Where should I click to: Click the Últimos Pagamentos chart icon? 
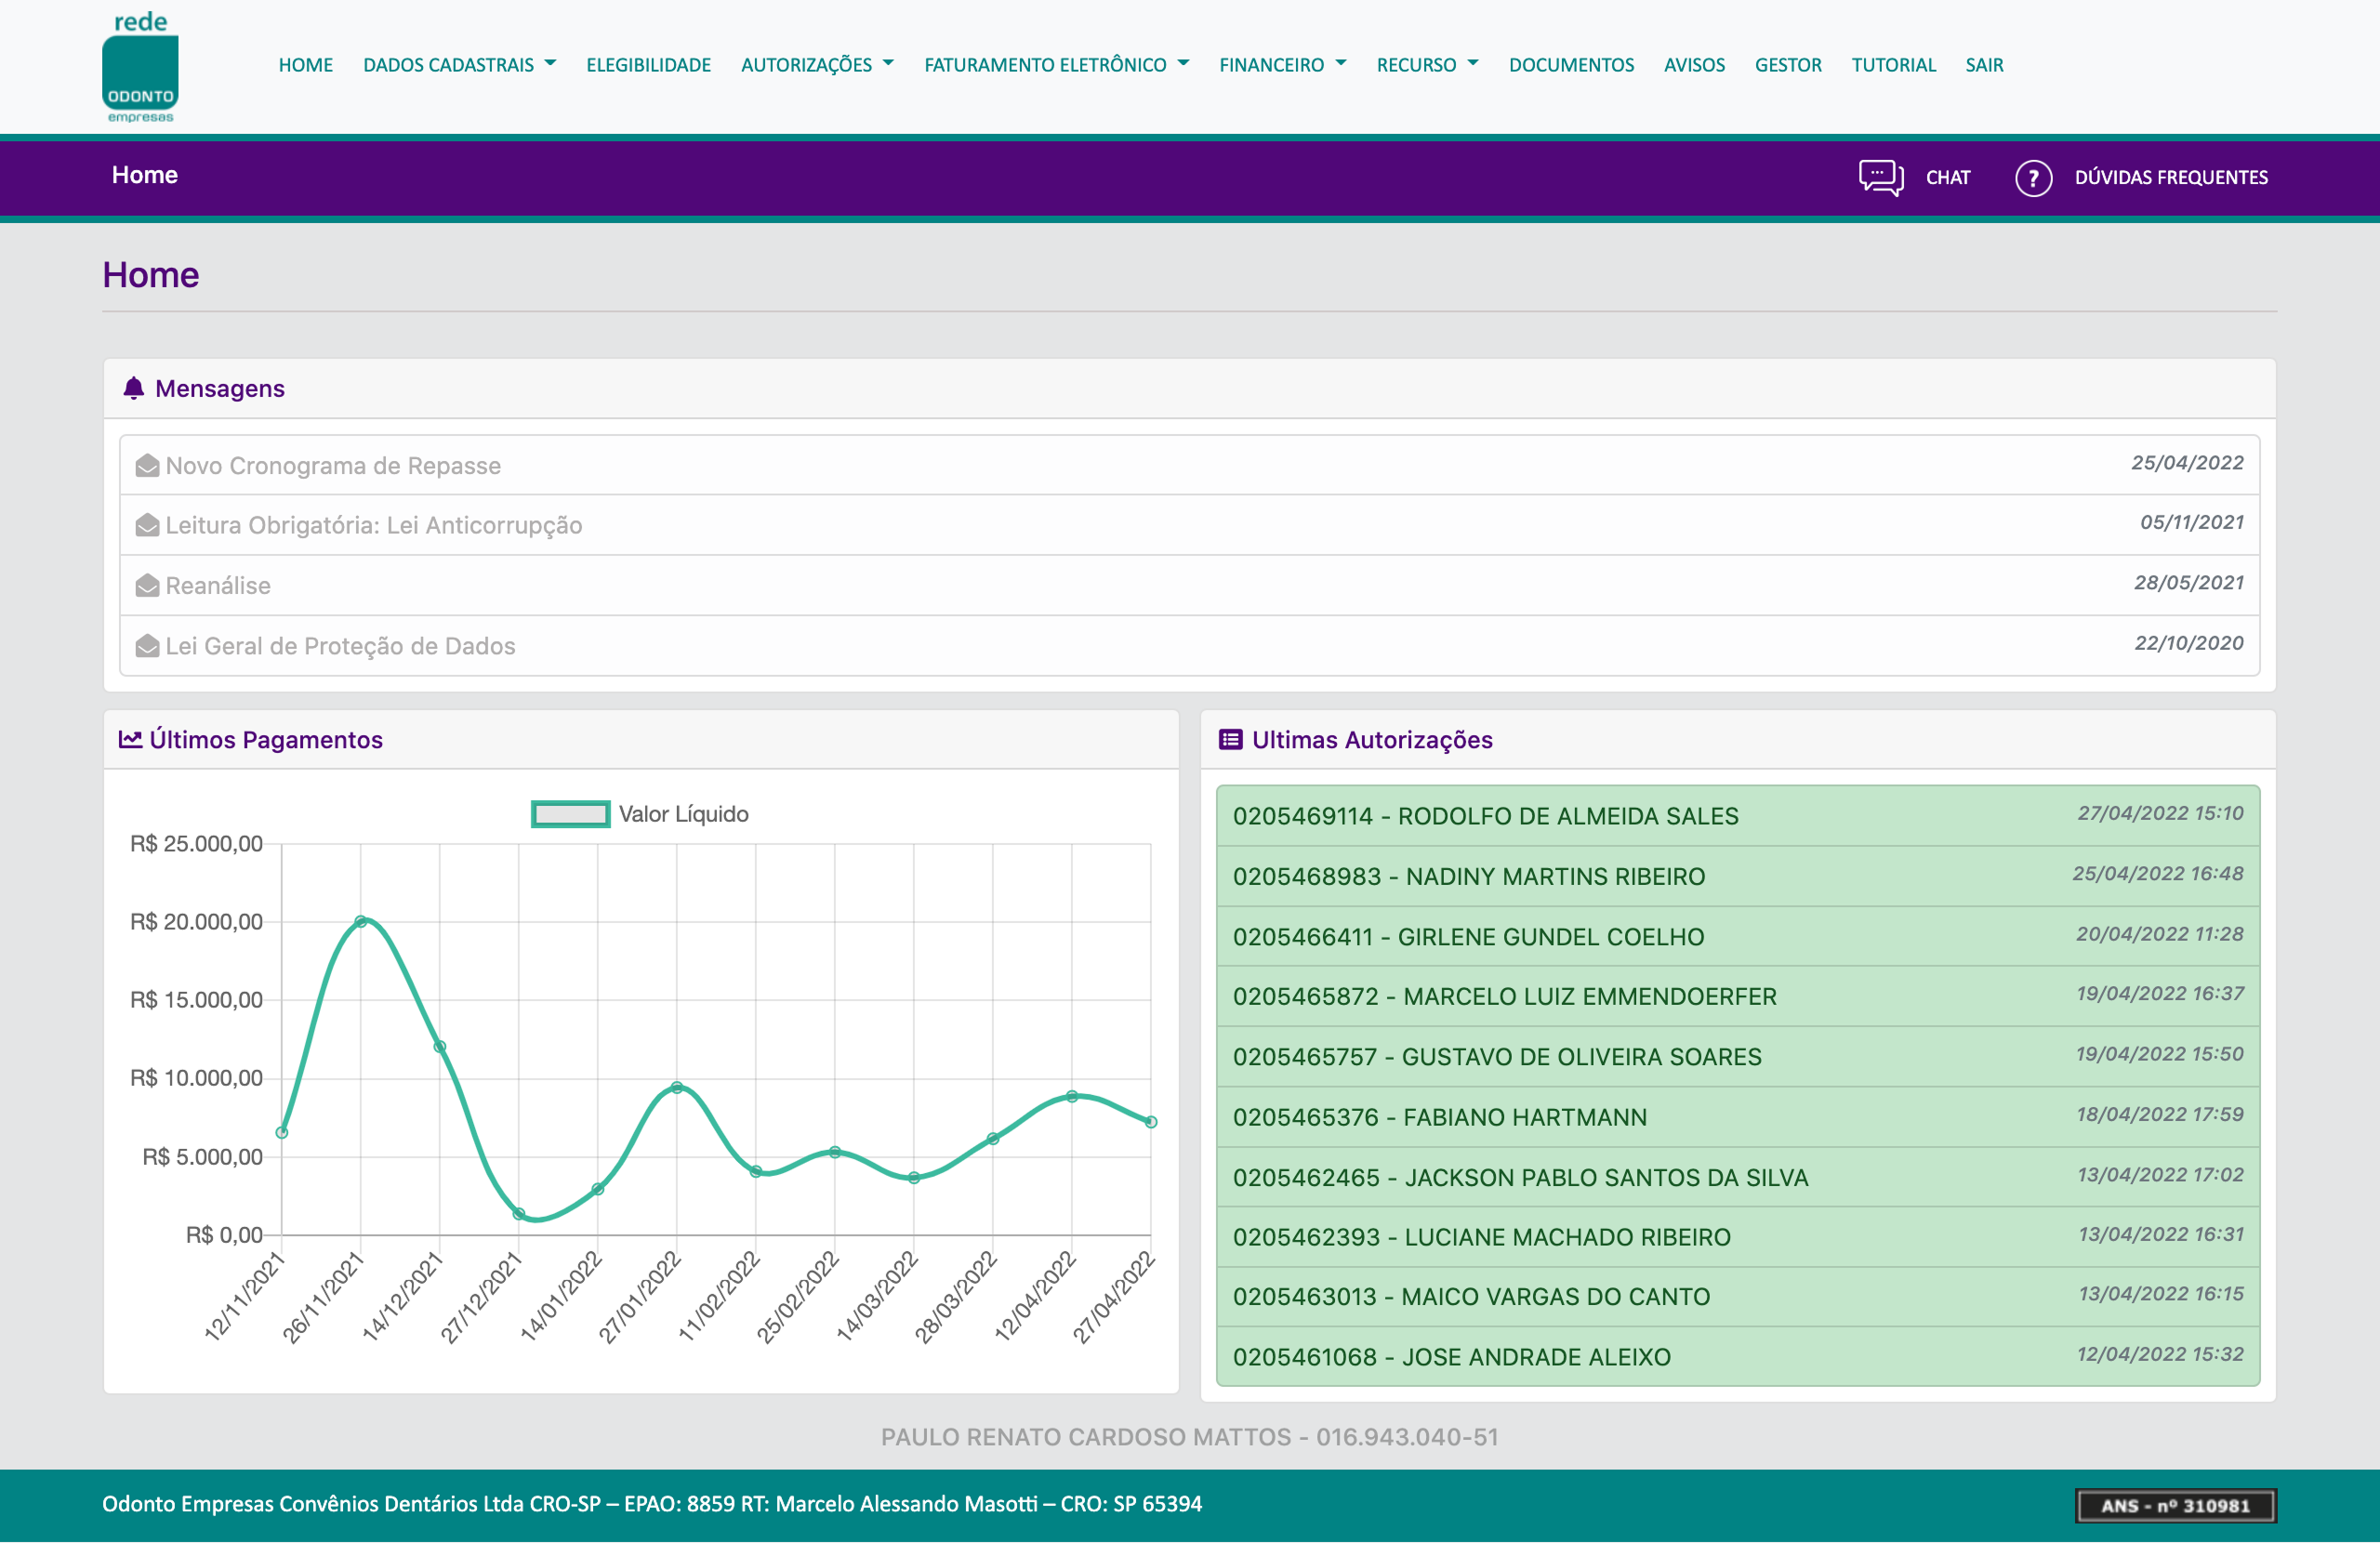pos(130,739)
